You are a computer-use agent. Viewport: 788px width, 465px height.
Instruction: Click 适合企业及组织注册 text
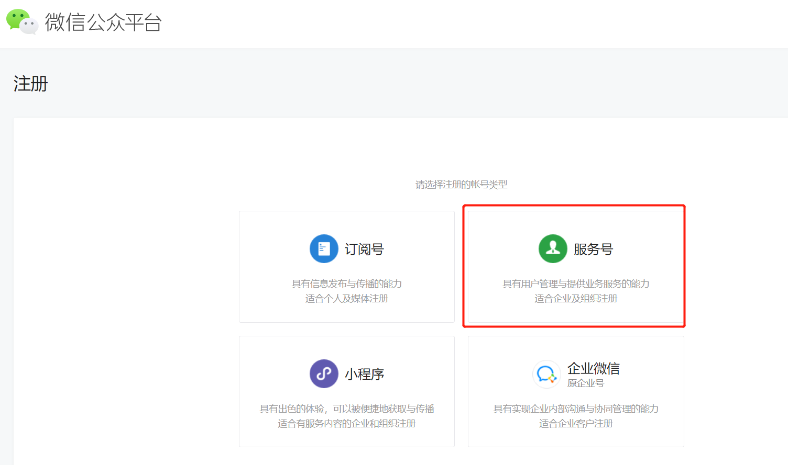tap(576, 299)
